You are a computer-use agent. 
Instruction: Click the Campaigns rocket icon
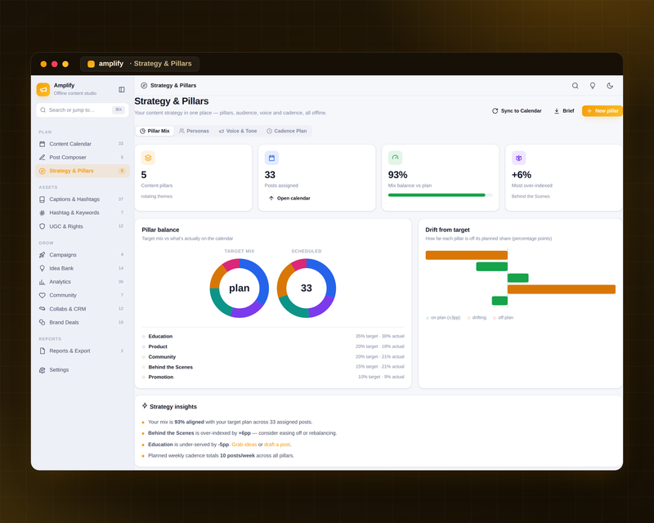43,255
